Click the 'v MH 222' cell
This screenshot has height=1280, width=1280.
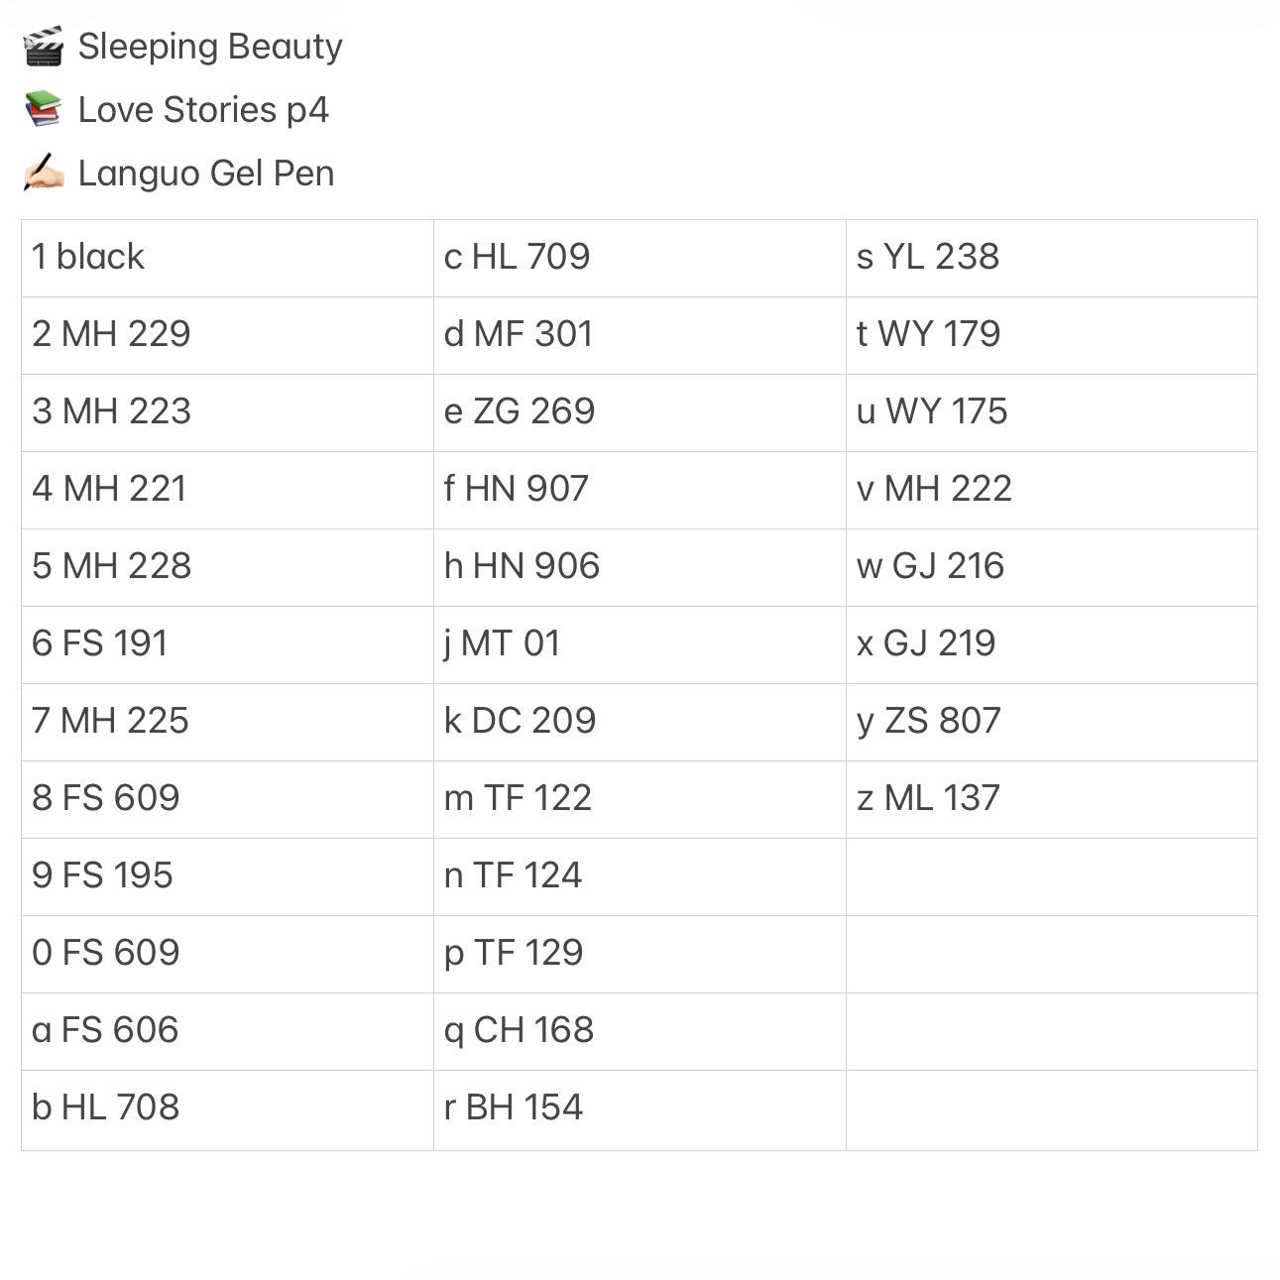click(1052, 490)
